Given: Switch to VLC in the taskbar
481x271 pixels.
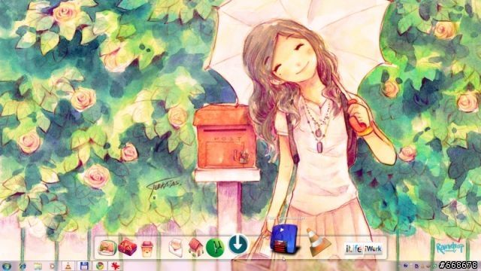Looking at the screenshot, I should pos(68,266).
